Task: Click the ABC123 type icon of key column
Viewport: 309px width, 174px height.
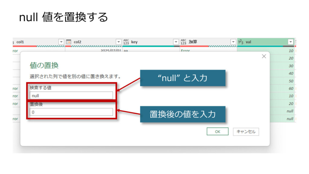Action: (x=126, y=42)
